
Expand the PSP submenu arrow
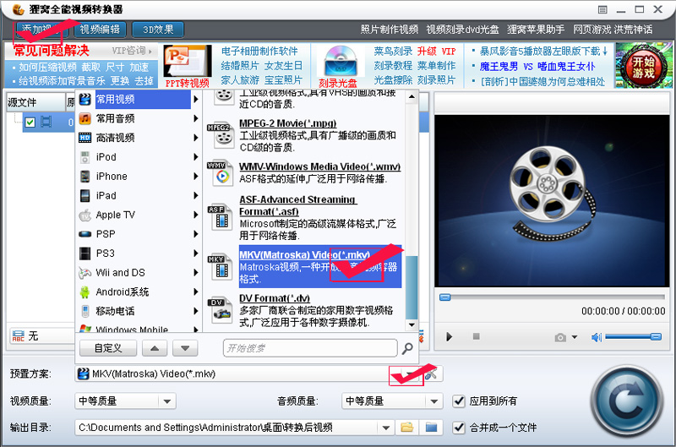click(x=196, y=234)
